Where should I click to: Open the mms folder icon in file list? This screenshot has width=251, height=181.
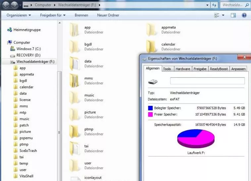point(75,81)
